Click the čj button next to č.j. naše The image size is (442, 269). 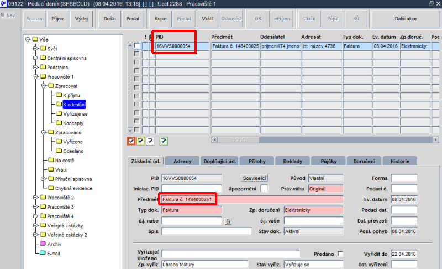tap(228, 221)
